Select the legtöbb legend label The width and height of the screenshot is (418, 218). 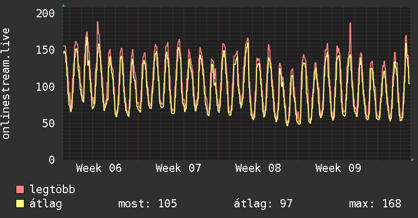click(x=52, y=190)
